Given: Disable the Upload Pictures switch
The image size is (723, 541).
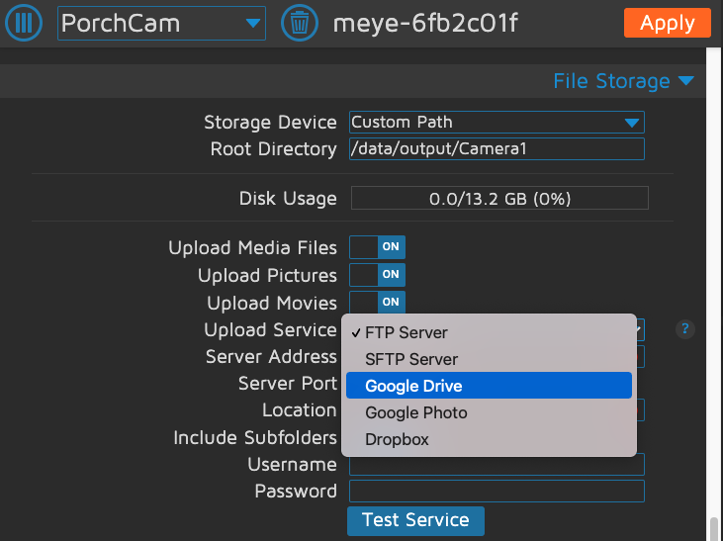Looking at the screenshot, I should point(378,275).
